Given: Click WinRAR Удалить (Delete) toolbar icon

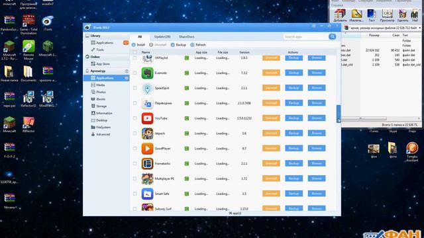Looking at the screenshot, I should tap(403, 15).
